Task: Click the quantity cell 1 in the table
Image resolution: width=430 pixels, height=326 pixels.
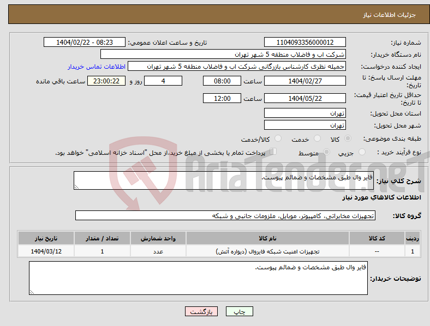Action: [x=102, y=251]
